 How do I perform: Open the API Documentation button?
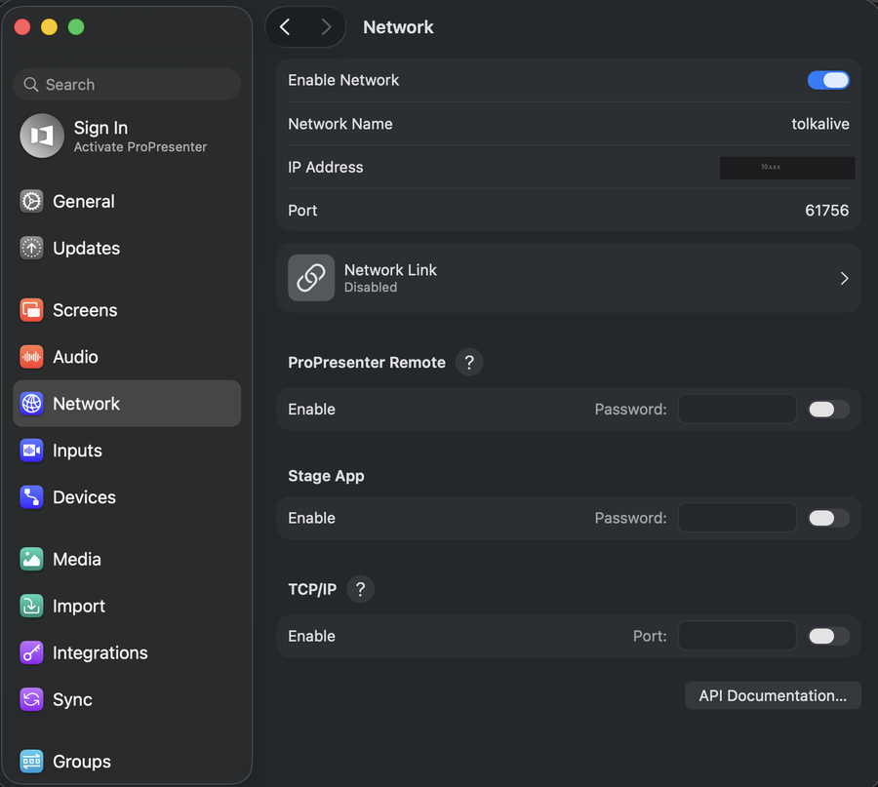(773, 695)
